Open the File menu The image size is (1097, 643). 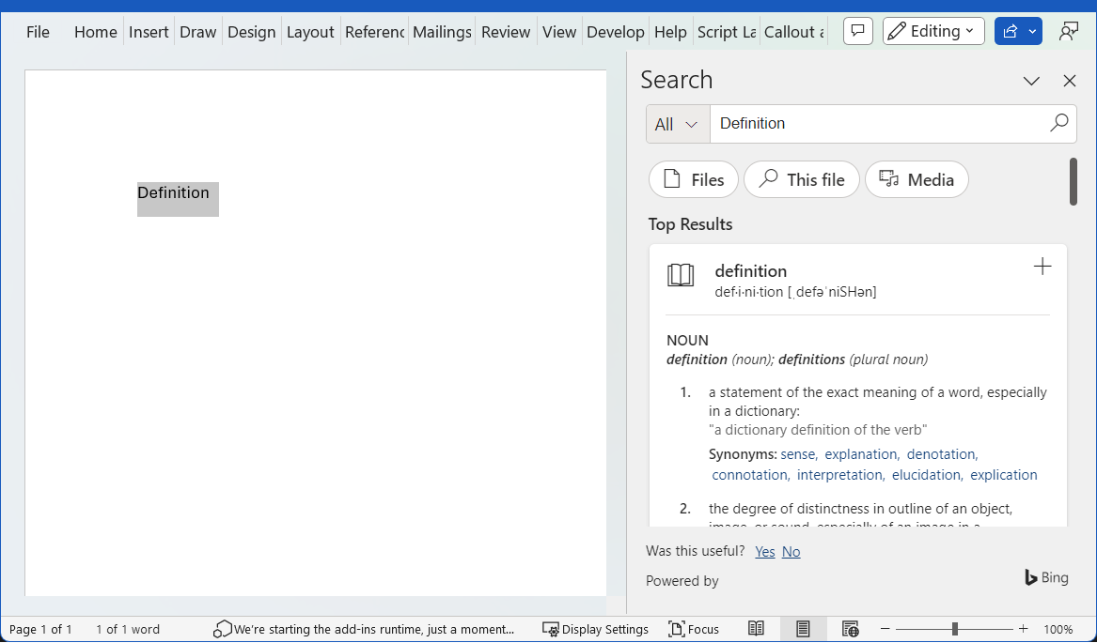pos(38,32)
